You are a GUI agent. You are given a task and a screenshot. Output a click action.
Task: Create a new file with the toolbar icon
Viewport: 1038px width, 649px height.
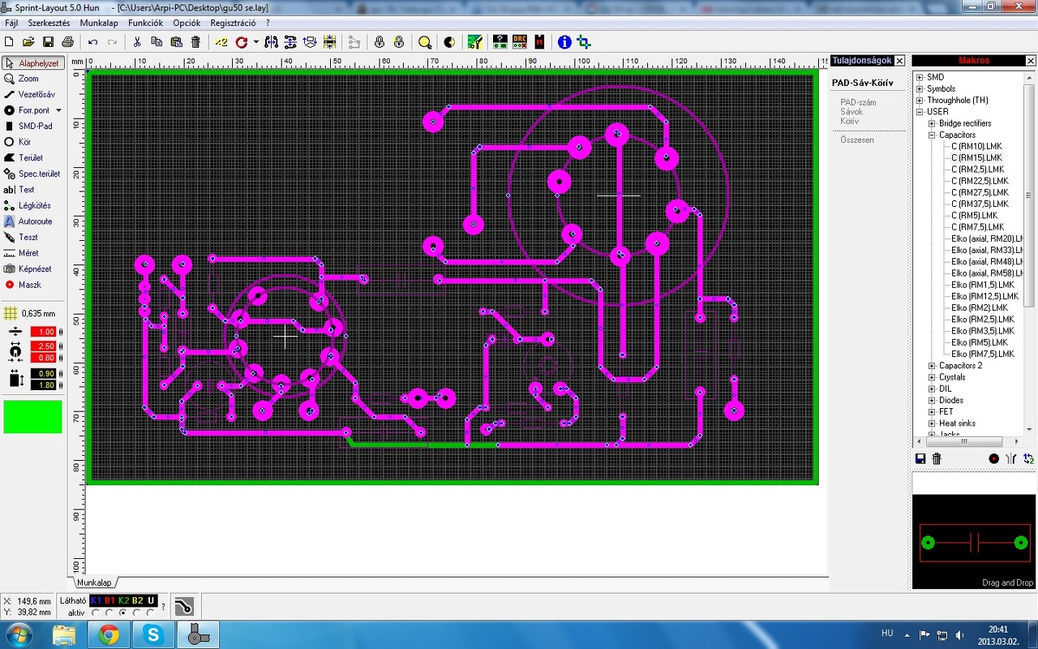click(x=9, y=42)
